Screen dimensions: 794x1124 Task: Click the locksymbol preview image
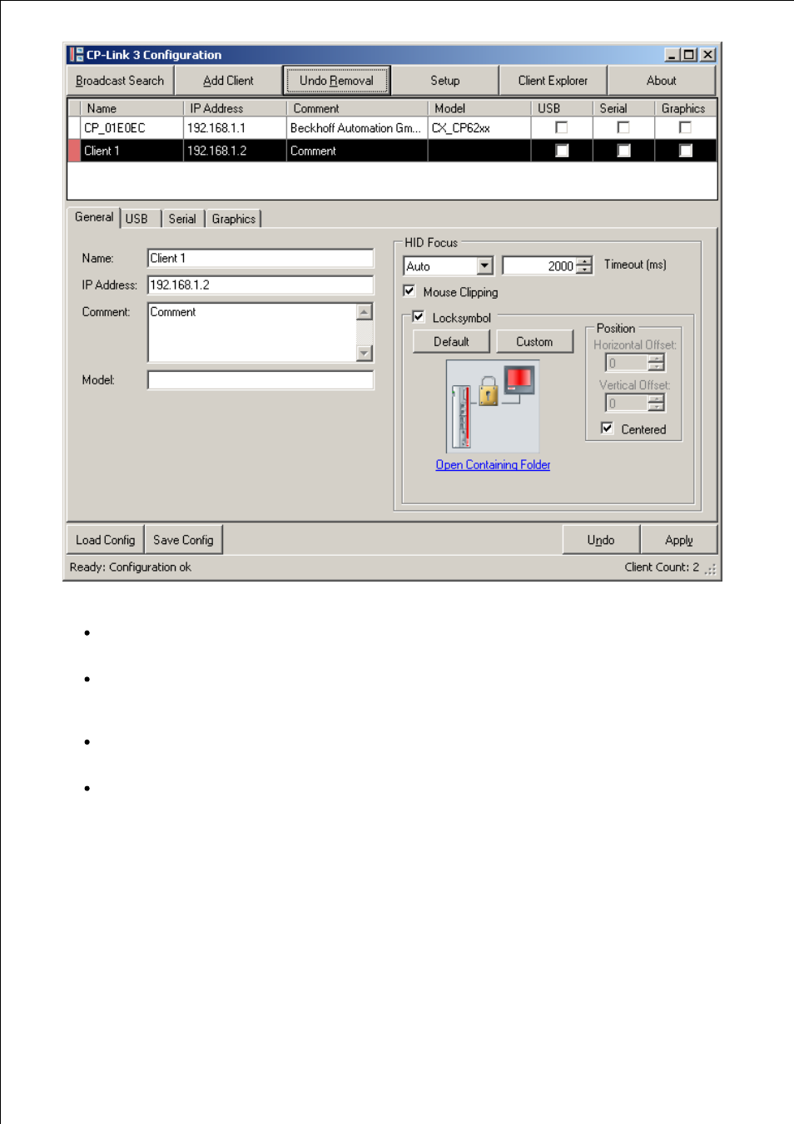[x=493, y=406]
